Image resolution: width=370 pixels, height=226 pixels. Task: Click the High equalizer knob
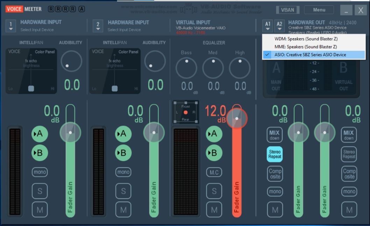240,68
